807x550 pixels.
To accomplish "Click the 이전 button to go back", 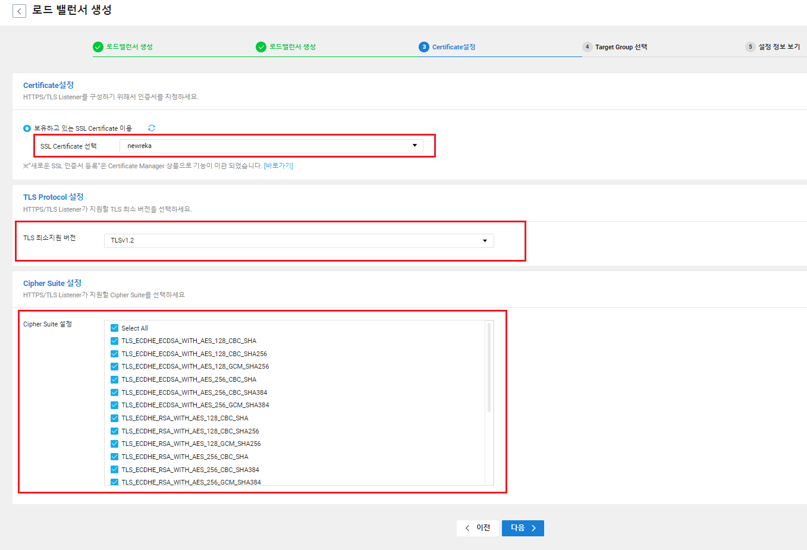I will tap(478, 528).
